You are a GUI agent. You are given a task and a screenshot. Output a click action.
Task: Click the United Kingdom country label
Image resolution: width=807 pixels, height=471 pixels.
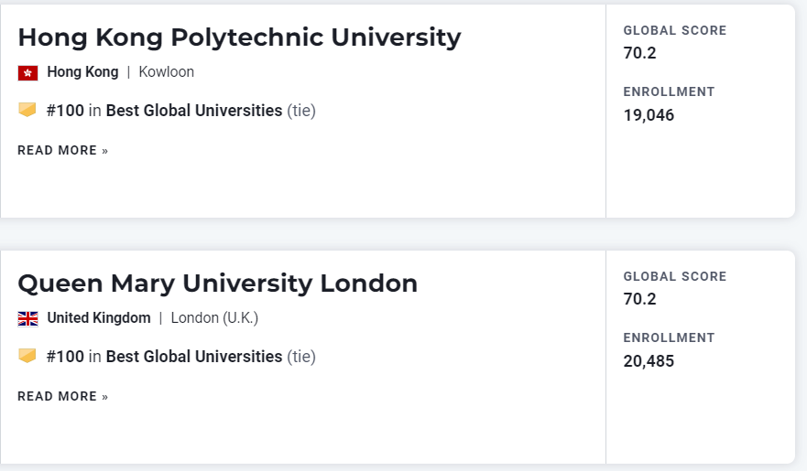[99, 318]
